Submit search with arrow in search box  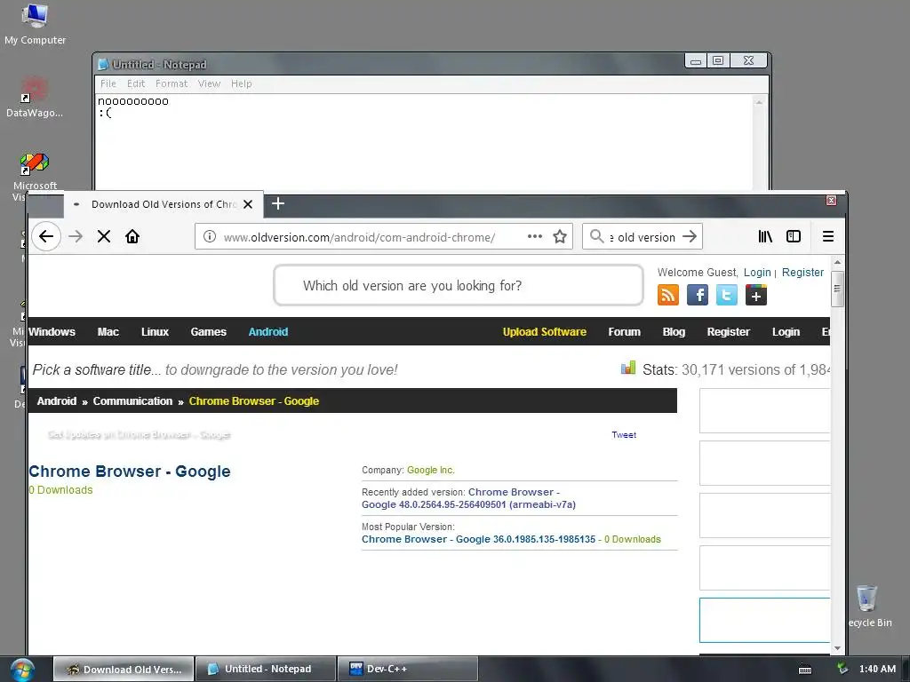(690, 236)
